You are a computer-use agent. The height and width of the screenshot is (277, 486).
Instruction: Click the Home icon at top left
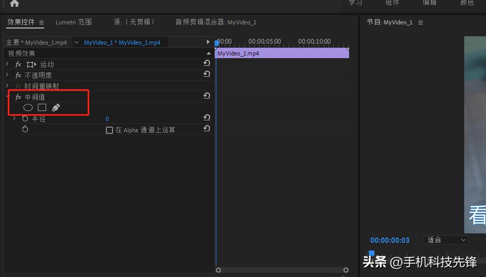click(x=15, y=4)
